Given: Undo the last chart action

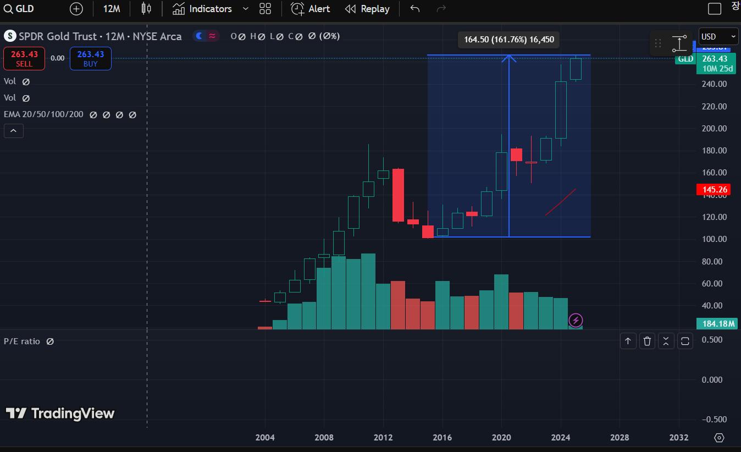Looking at the screenshot, I should coord(415,9).
